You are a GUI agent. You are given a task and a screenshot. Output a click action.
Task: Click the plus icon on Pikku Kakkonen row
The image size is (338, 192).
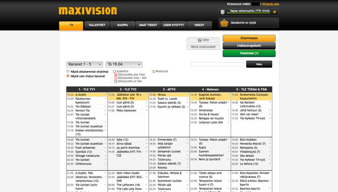pos(147,111)
